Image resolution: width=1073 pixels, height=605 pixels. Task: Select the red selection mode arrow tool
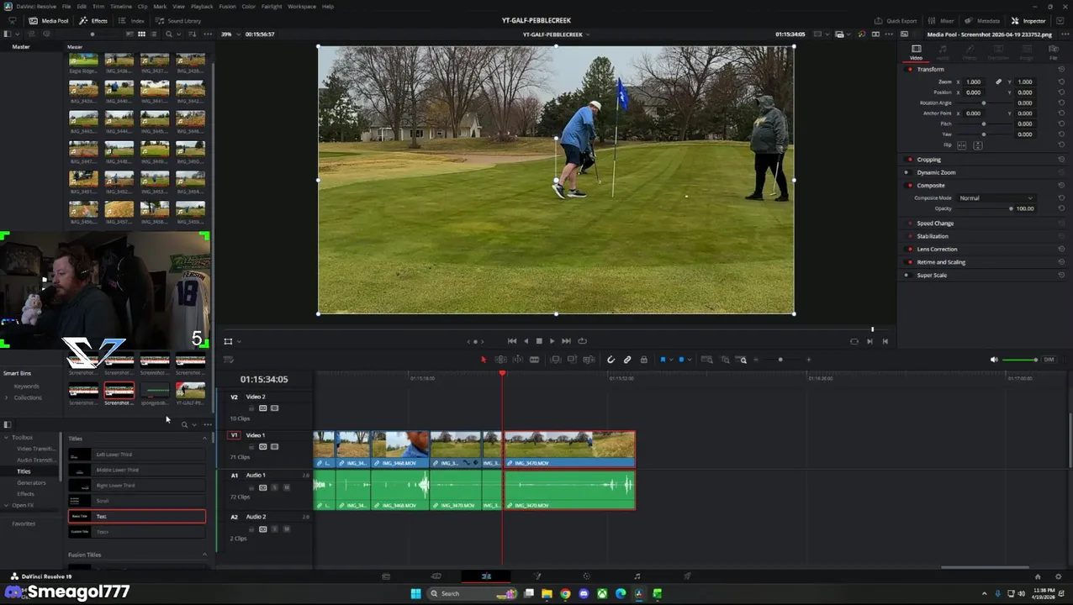coord(484,360)
